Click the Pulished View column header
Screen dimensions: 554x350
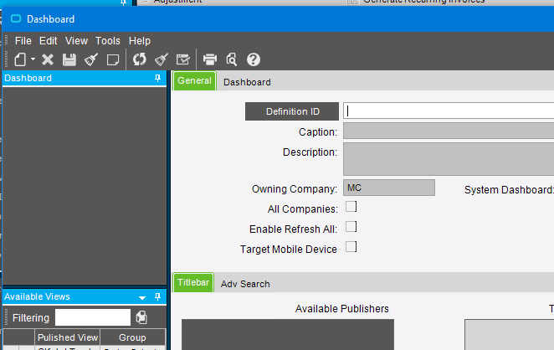[68, 337]
